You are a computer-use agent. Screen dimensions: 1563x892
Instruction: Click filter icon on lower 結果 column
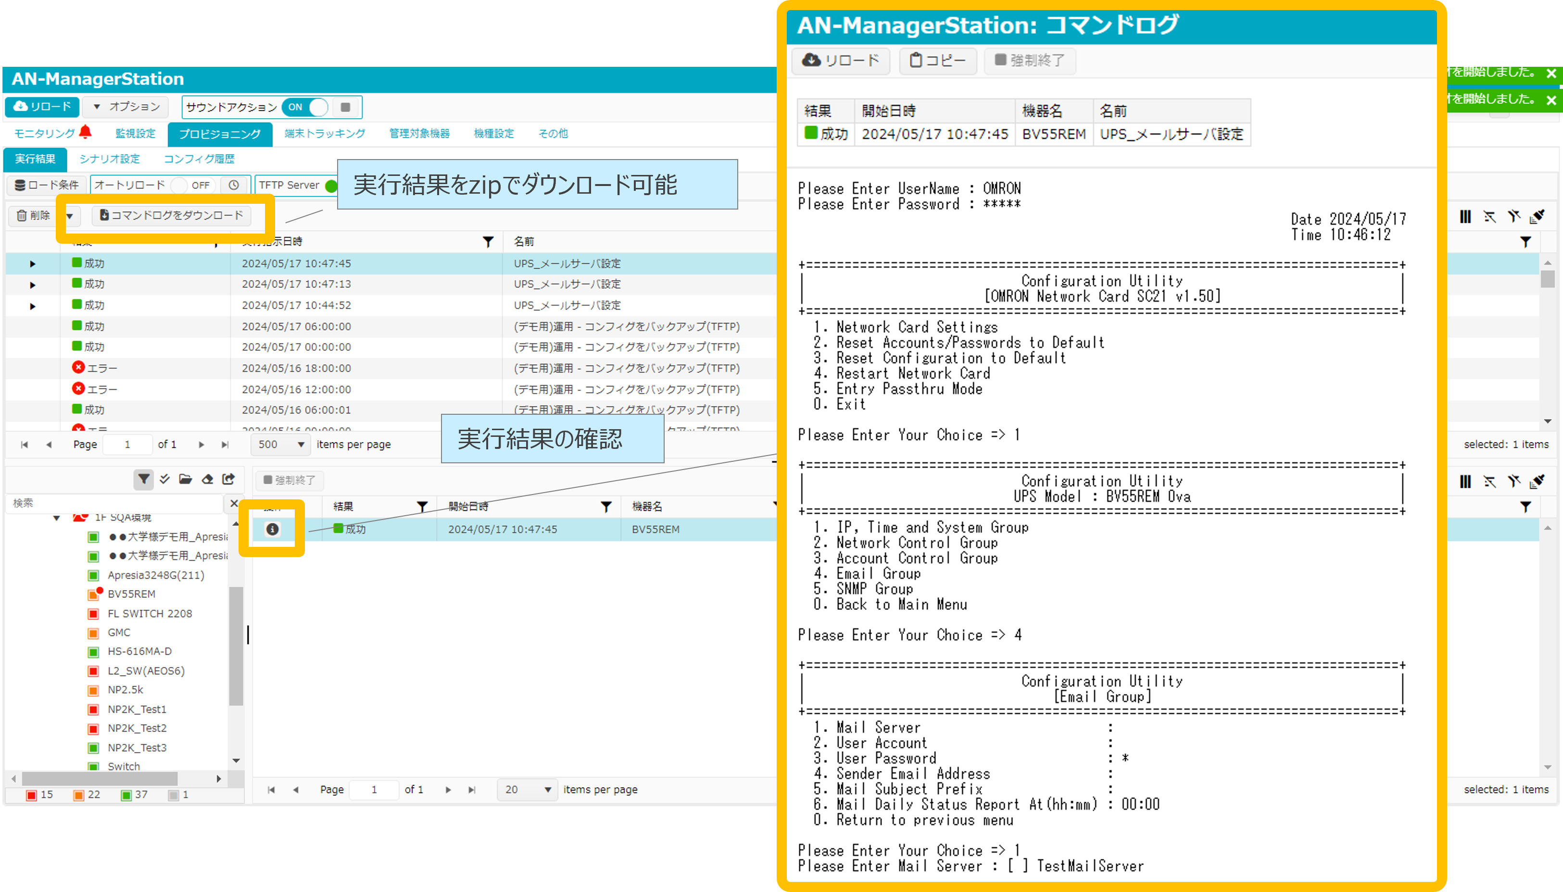point(422,507)
